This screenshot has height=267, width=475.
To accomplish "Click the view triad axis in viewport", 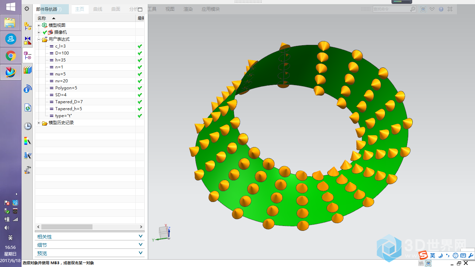I will [162, 232].
